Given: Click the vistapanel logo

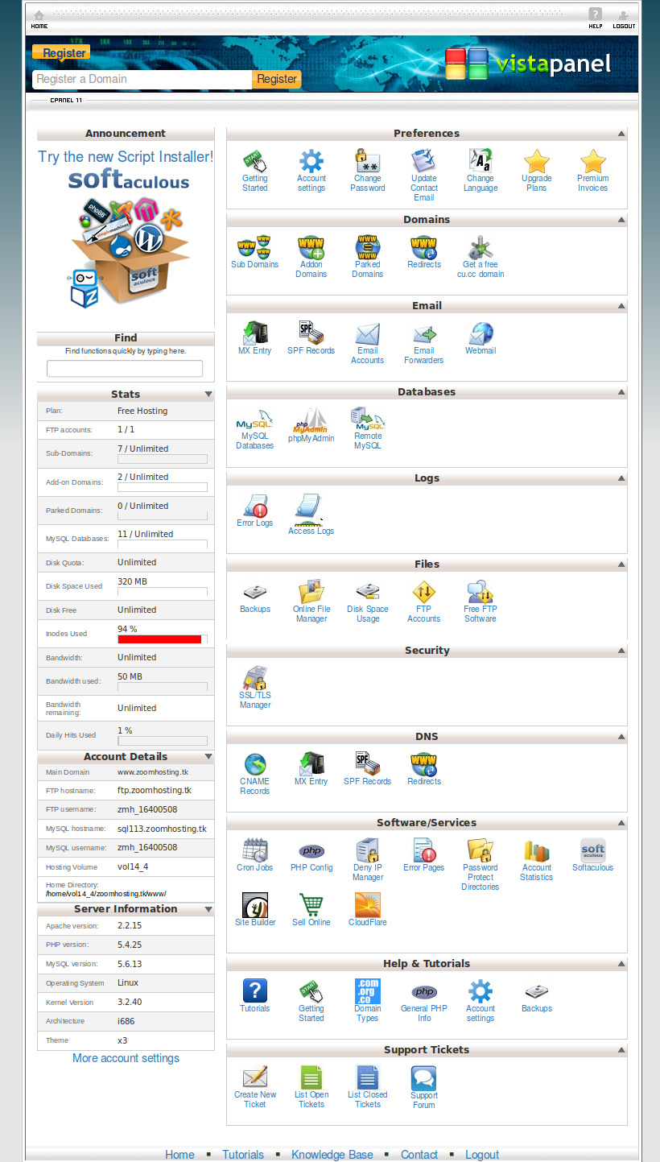Looking at the screenshot, I should pyautogui.click(x=529, y=64).
